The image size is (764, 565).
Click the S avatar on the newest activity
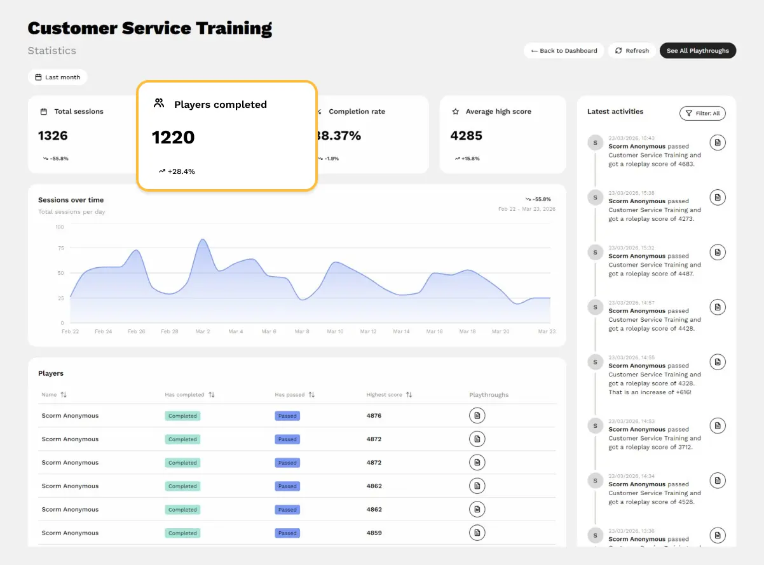point(595,143)
